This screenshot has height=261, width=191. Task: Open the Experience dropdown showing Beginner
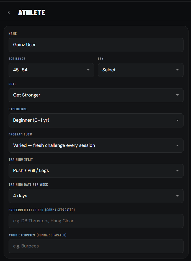tap(96, 120)
